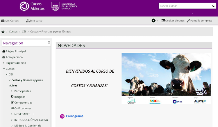Image resolution: width=218 pixels, height=127 pixels.
Task: Open the settings gear menu
Action: pyautogui.click(x=153, y=21)
